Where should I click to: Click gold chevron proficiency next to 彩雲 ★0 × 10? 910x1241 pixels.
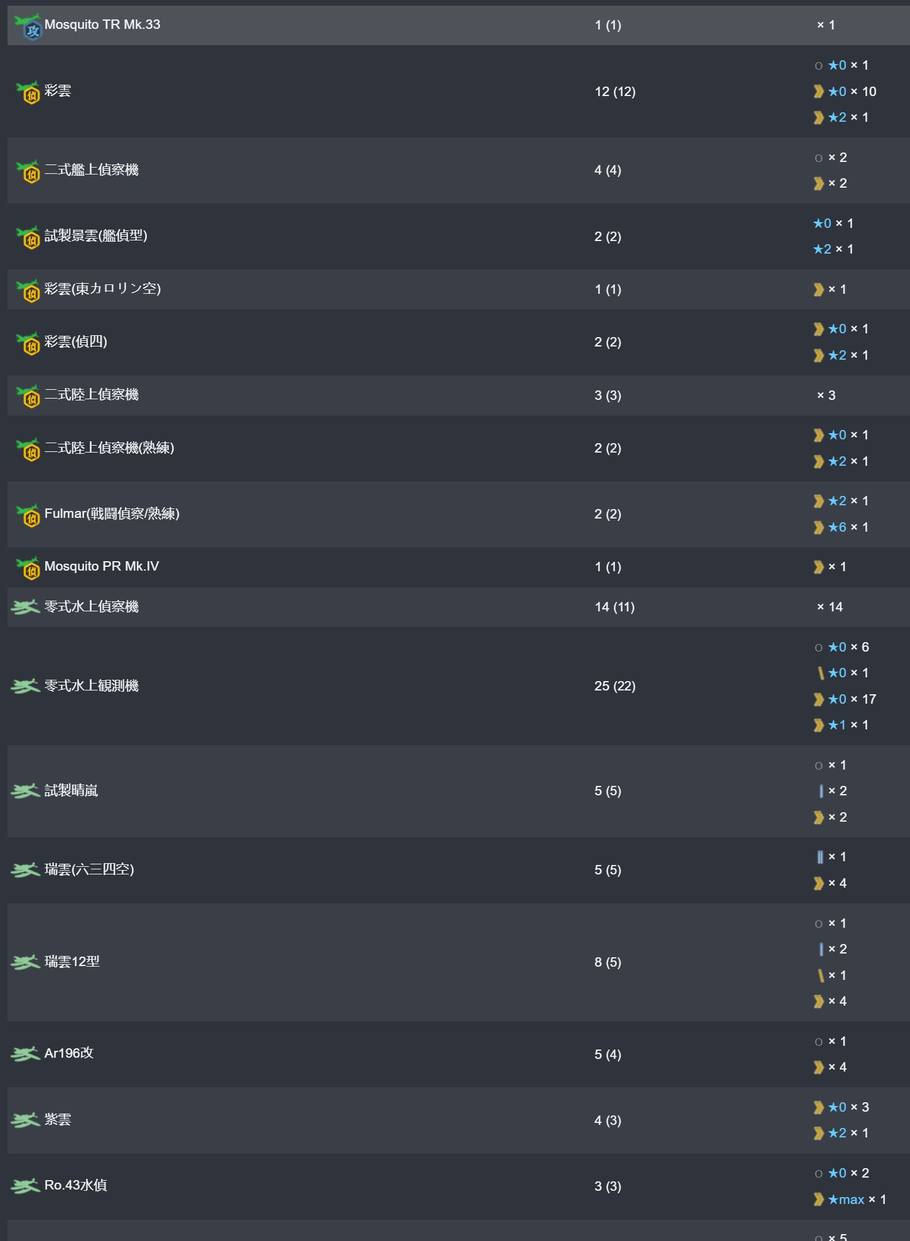pos(818,92)
